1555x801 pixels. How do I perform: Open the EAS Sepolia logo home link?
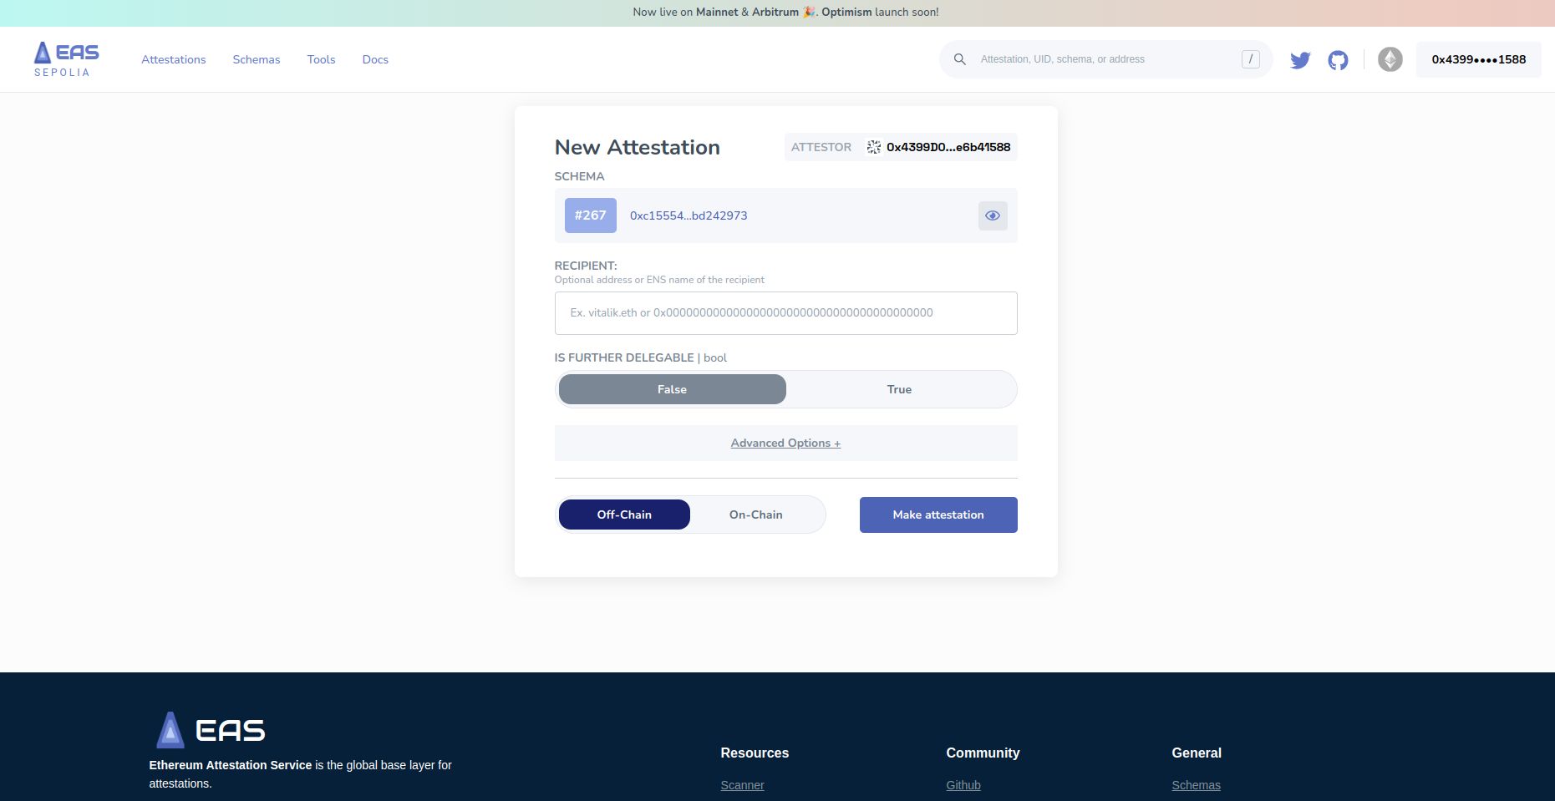click(x=66, y=59)
